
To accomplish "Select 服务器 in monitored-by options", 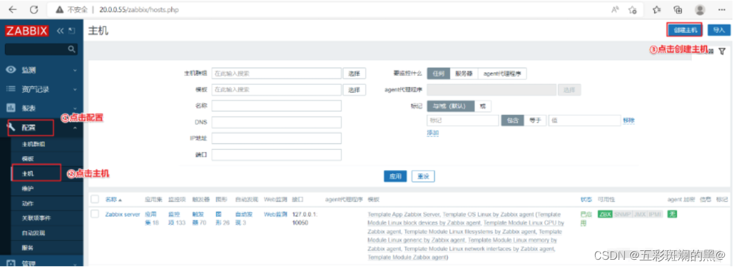I will pyautogui.click(x=464, y=73).
